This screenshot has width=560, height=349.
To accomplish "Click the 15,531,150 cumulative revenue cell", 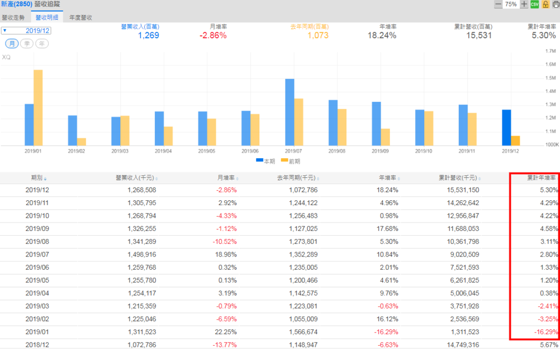I will tap(463, 190).
